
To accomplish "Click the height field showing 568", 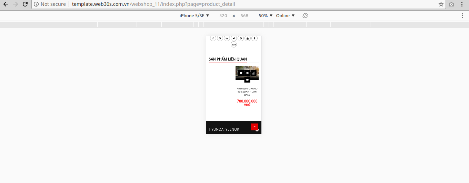I will (245, 16).
